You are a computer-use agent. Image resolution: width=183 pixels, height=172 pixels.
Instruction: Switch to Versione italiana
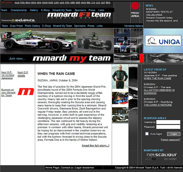134,26
